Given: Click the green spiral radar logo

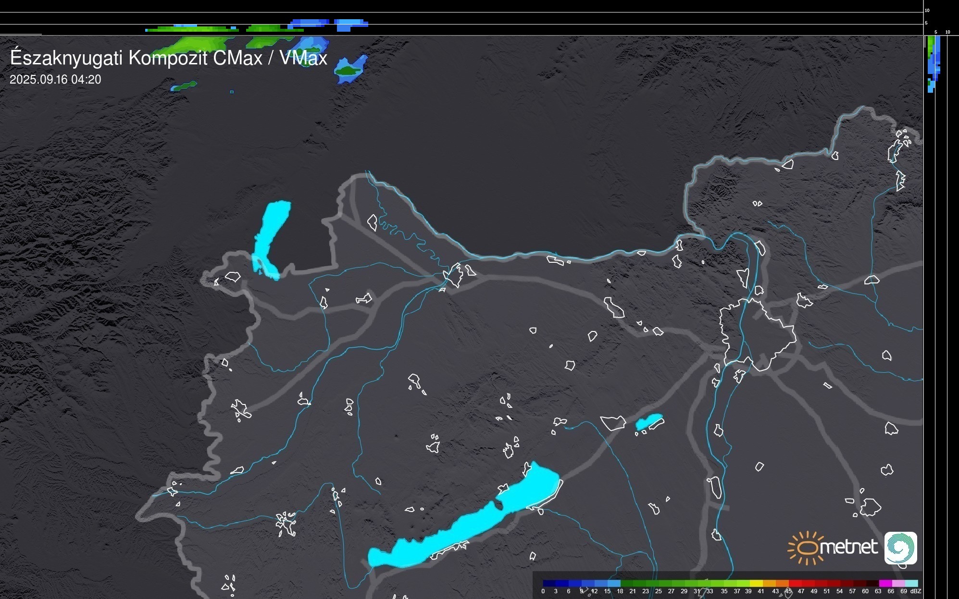Looking at the screenshot, I should click(900, 548).
